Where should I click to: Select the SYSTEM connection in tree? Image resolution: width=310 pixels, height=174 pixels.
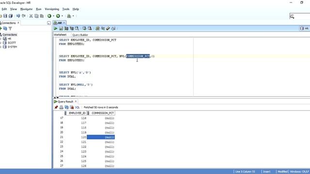pyautogui.click(x=12, y=47)
